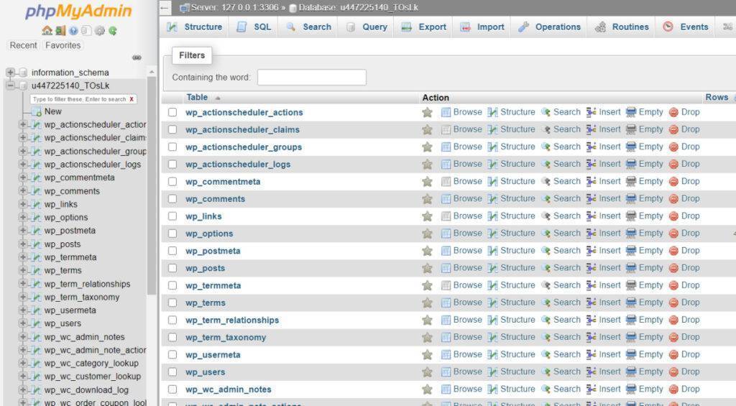Show the Favorites tables list
736x406 pixels.
[x=63, y=45]
